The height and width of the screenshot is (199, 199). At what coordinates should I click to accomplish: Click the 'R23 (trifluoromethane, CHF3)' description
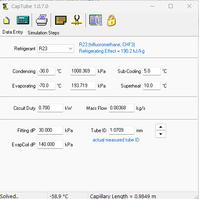click(107, 45)
